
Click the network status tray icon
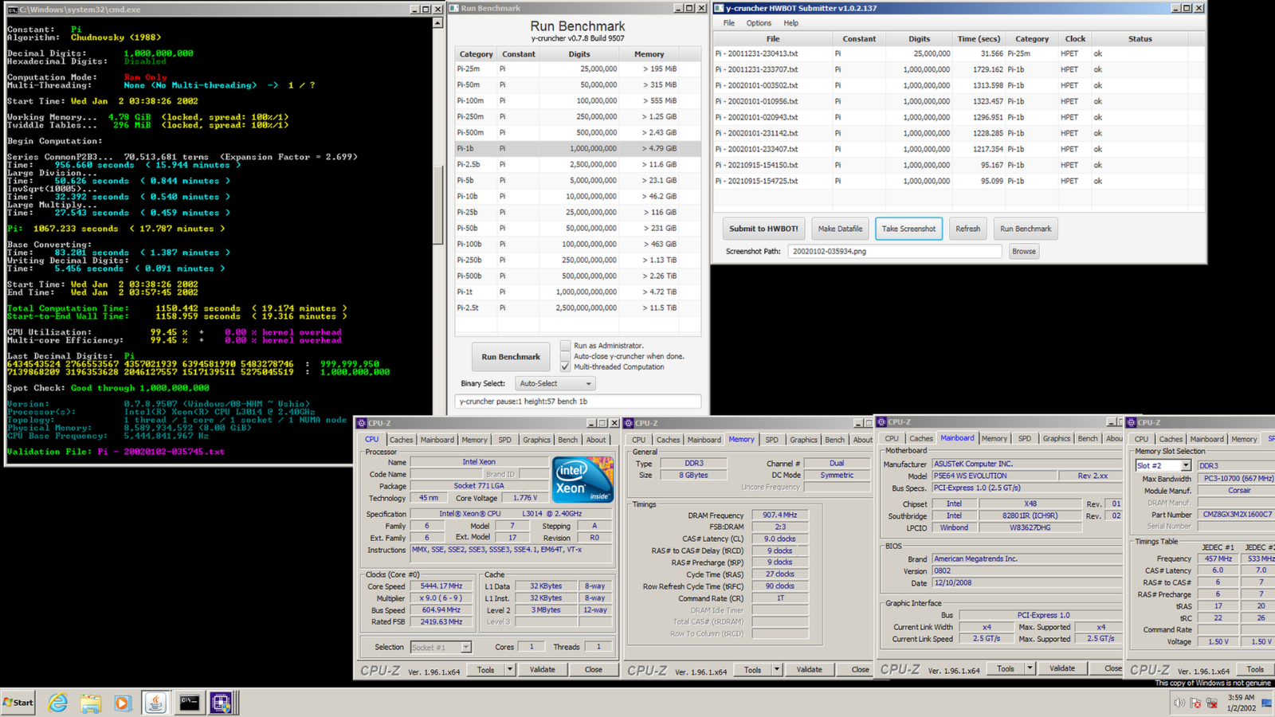(x=1211, y=703)
